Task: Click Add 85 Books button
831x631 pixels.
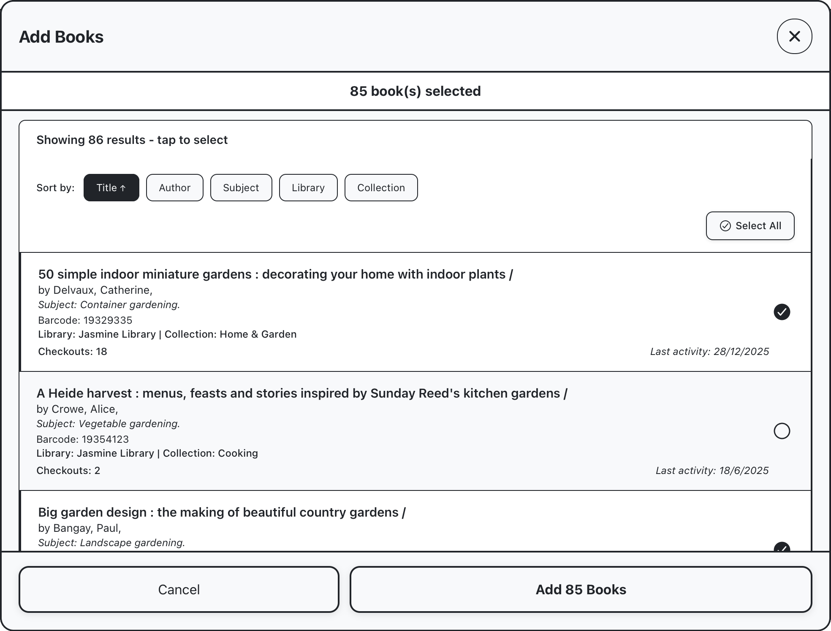Action: coord(581,589)
